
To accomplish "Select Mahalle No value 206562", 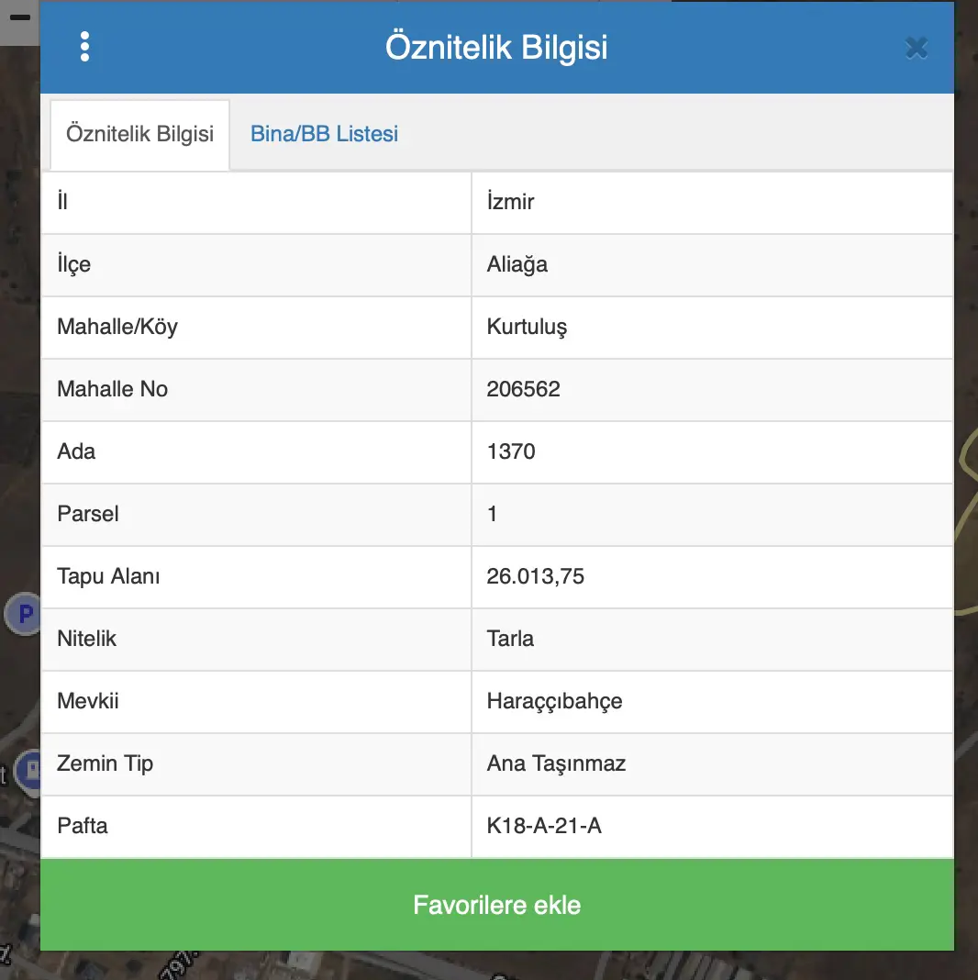I will 523,389.
